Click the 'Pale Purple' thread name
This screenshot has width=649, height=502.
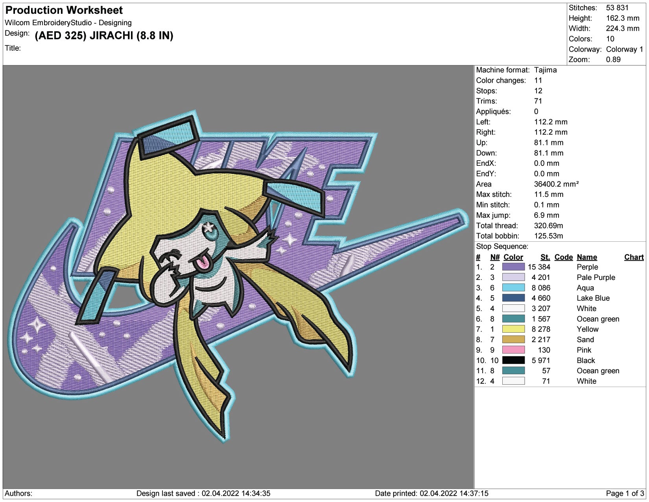[x=596, y=277]
